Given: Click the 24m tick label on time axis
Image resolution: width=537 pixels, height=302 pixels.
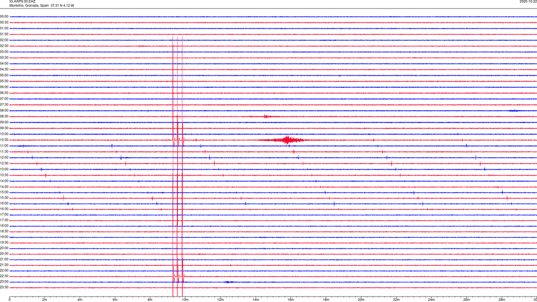Looking at the screenshot, I should click(431, 300).
